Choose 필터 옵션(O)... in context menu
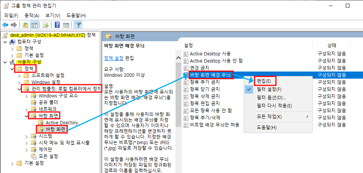This screenshot has height=173, width=363. [x=278, y=97]
